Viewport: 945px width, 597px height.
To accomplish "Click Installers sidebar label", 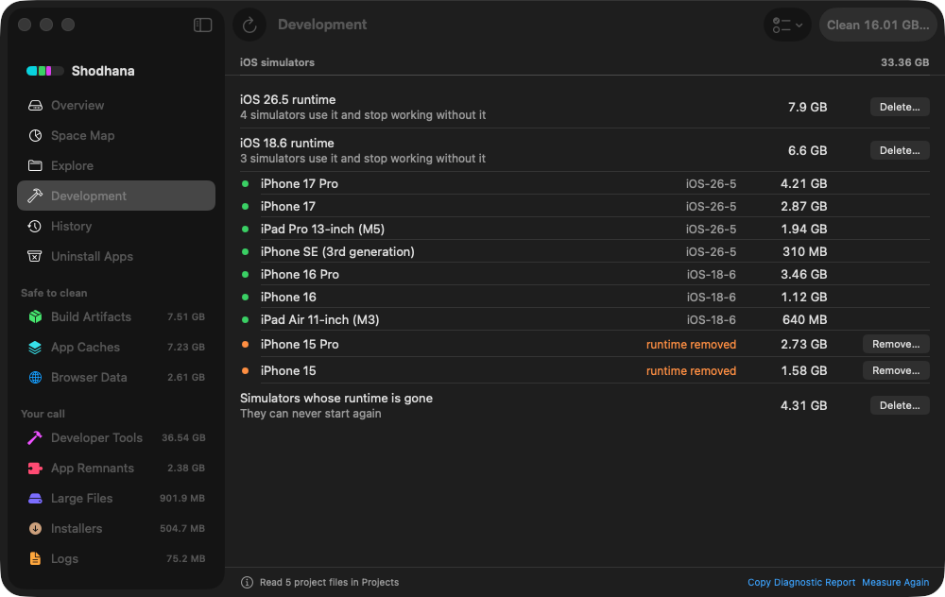I will (77, 528).
